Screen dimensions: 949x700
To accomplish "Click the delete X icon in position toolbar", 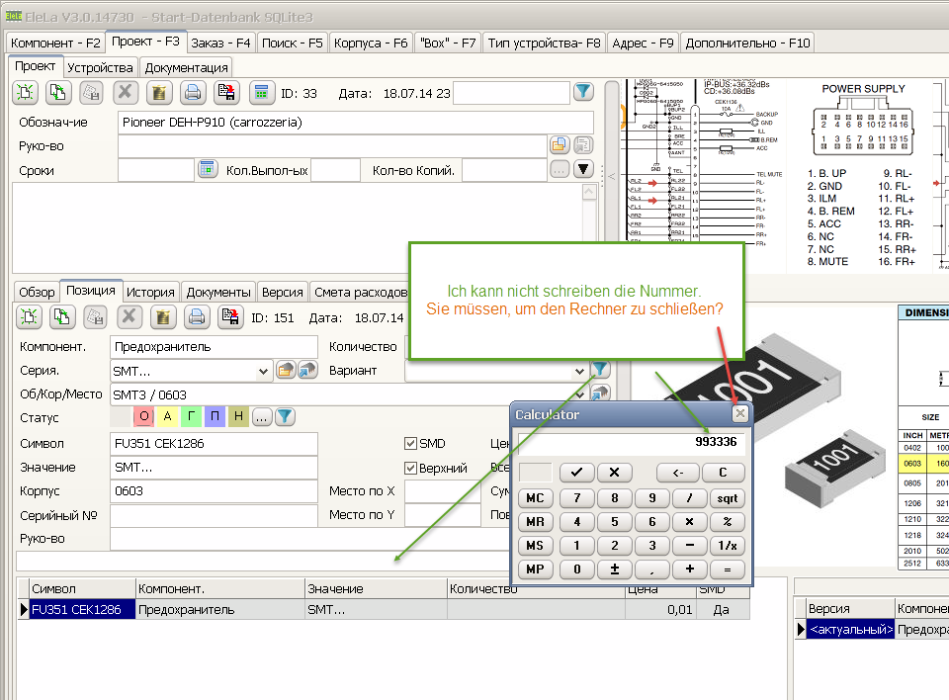I will pyautogui.click(x=129, y=316).
